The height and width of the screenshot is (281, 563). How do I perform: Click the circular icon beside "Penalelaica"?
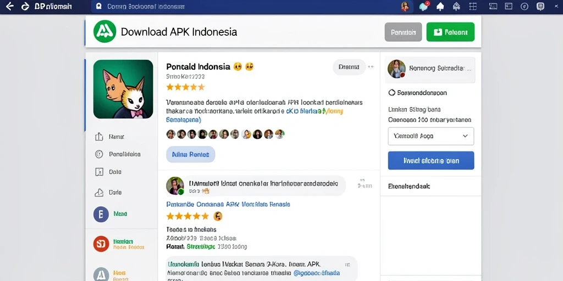tap(99, 154)
